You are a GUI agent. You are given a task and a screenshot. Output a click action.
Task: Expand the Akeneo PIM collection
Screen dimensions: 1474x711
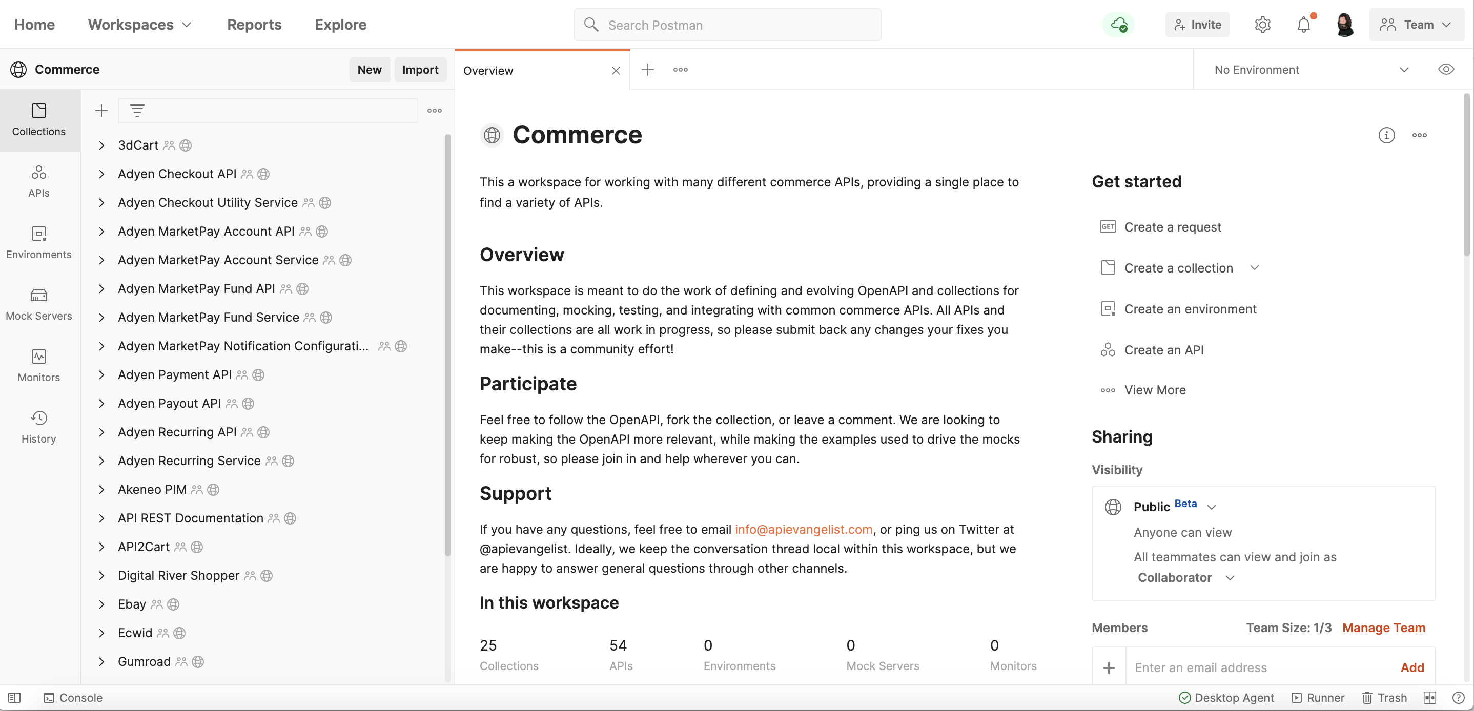pos(101,490)
